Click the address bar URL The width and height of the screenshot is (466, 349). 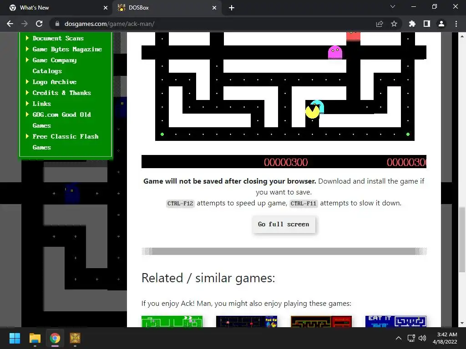point(109,24)
